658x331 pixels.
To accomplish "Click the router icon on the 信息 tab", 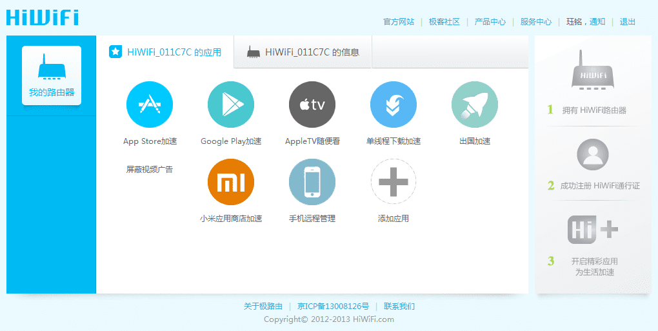I will tap(254, 52).
